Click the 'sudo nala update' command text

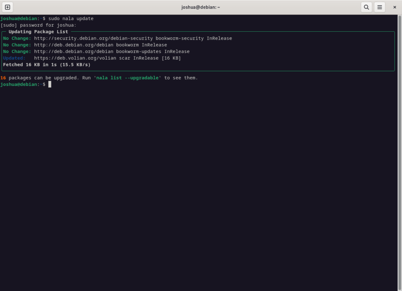pyautogui.click(x=71, y=18)
